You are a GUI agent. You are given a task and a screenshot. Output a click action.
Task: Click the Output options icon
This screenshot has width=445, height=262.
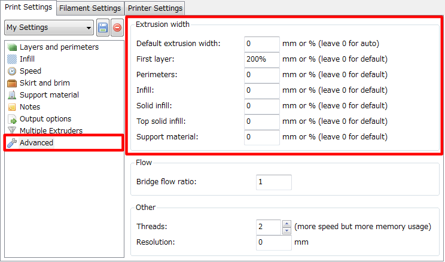click(x=12, y=119)
